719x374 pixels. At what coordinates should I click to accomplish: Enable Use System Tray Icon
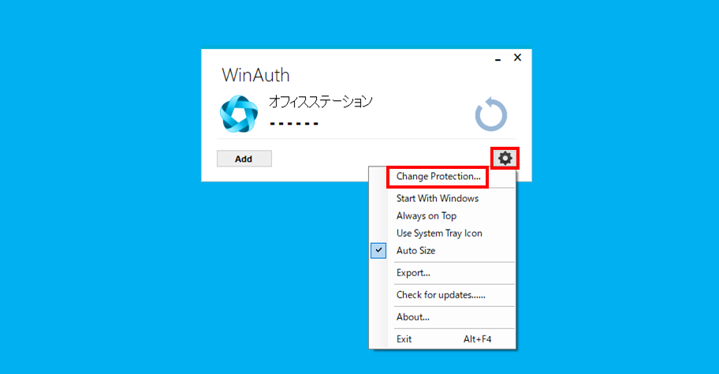(x=442, y=233)
